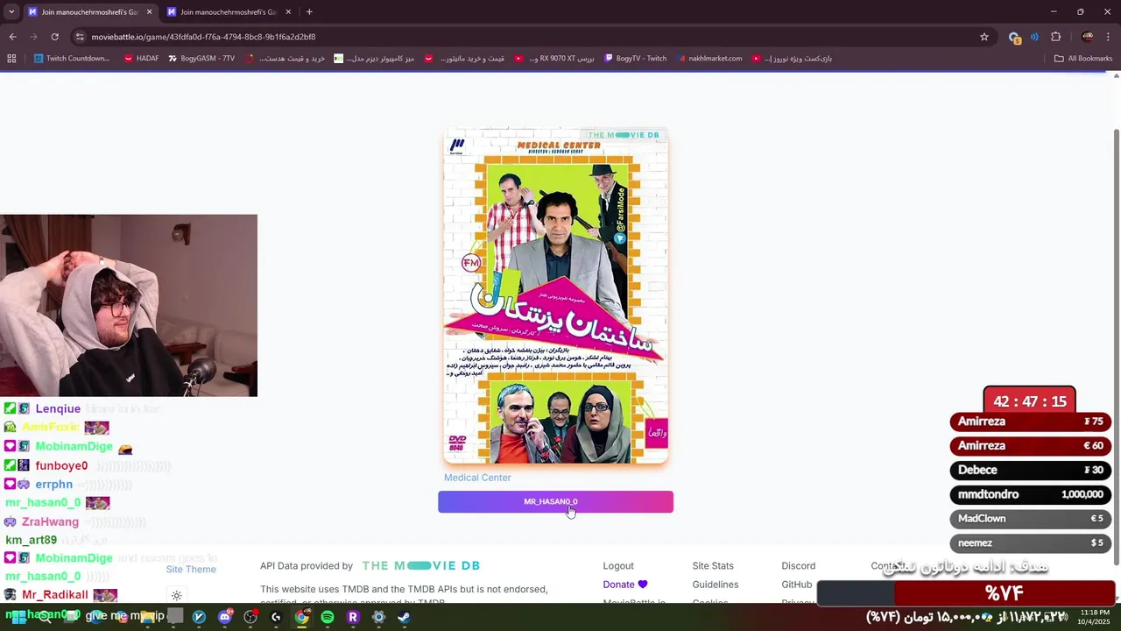This screenshot has height=631, width=1121.
Task: Open the Discord footer link
Action: [798, 566]
